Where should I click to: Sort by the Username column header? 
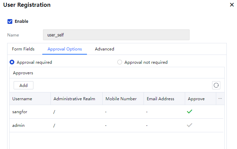click(x=22, y=99)
